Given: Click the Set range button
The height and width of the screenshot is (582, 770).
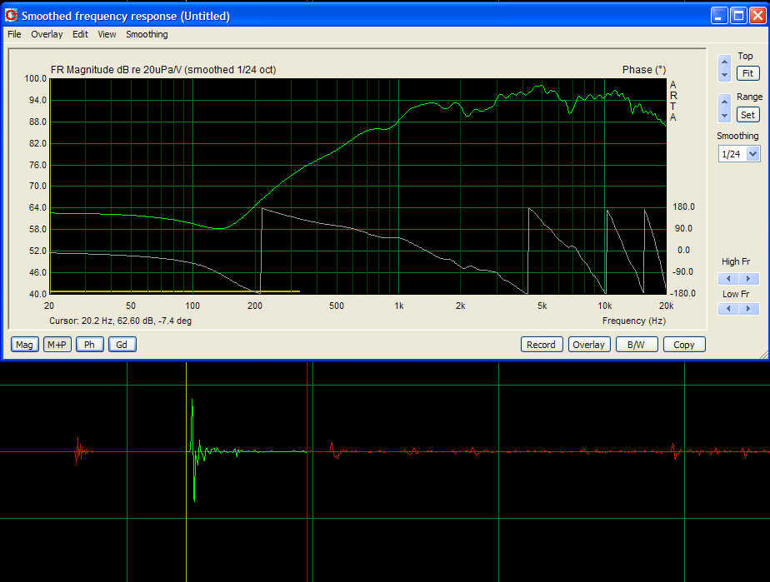Looking at the screenshot, I should click(747, 115).
